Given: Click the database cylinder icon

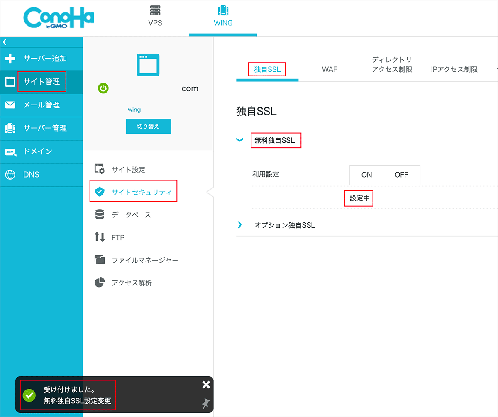Looking at the screenshot, I should point(100,215).
